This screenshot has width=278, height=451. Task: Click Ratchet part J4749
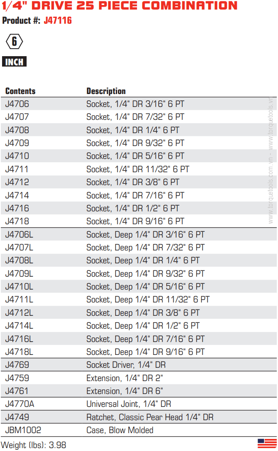click(x=17, y=417)
